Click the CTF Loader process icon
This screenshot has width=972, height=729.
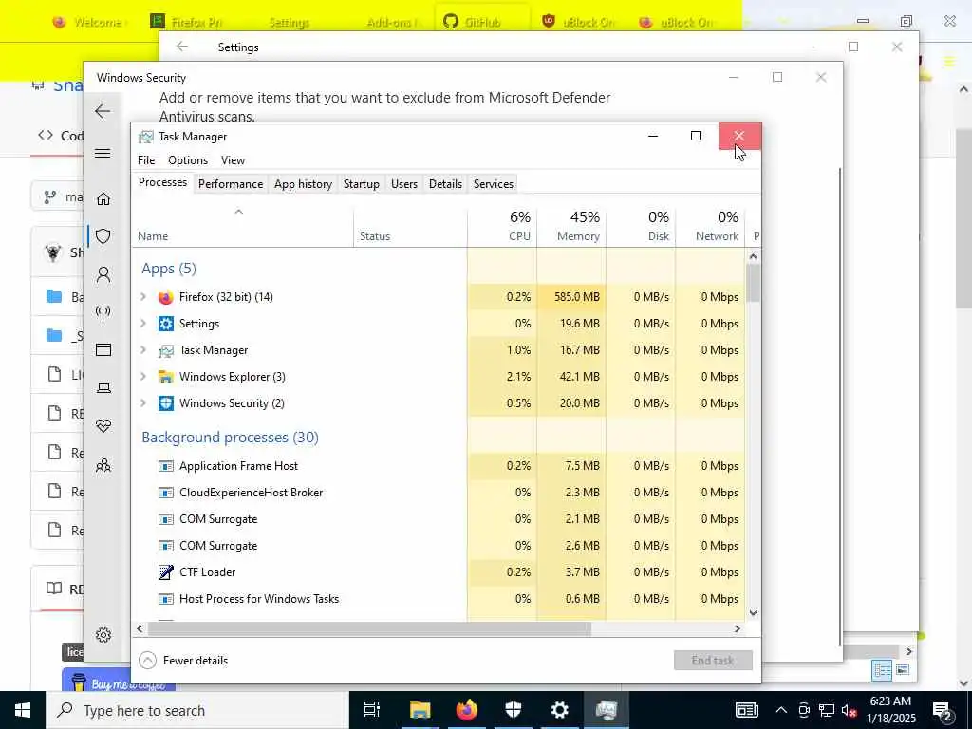point(165,572)
